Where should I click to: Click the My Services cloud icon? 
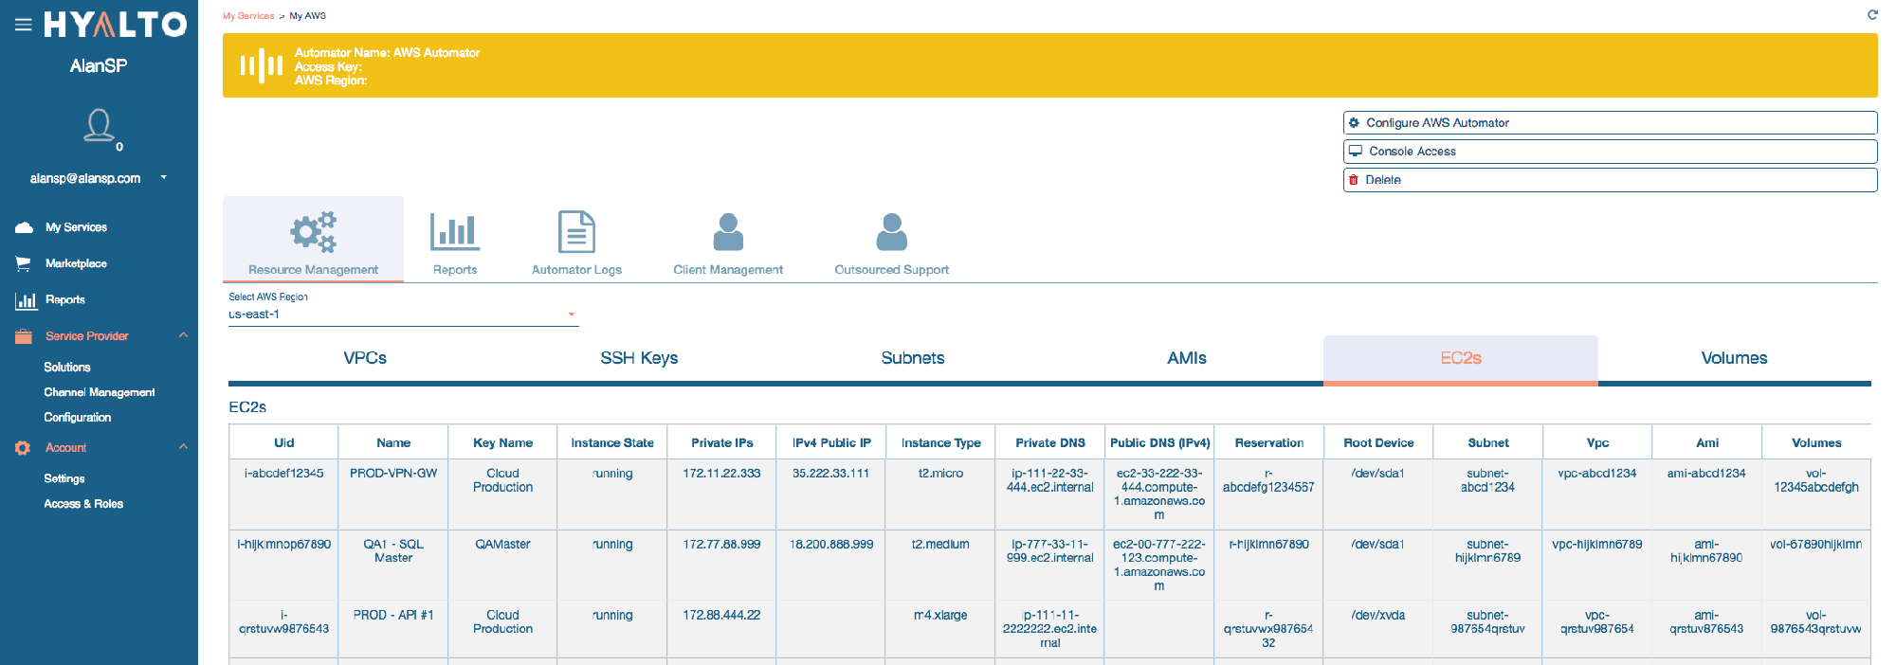click(25, 227)
